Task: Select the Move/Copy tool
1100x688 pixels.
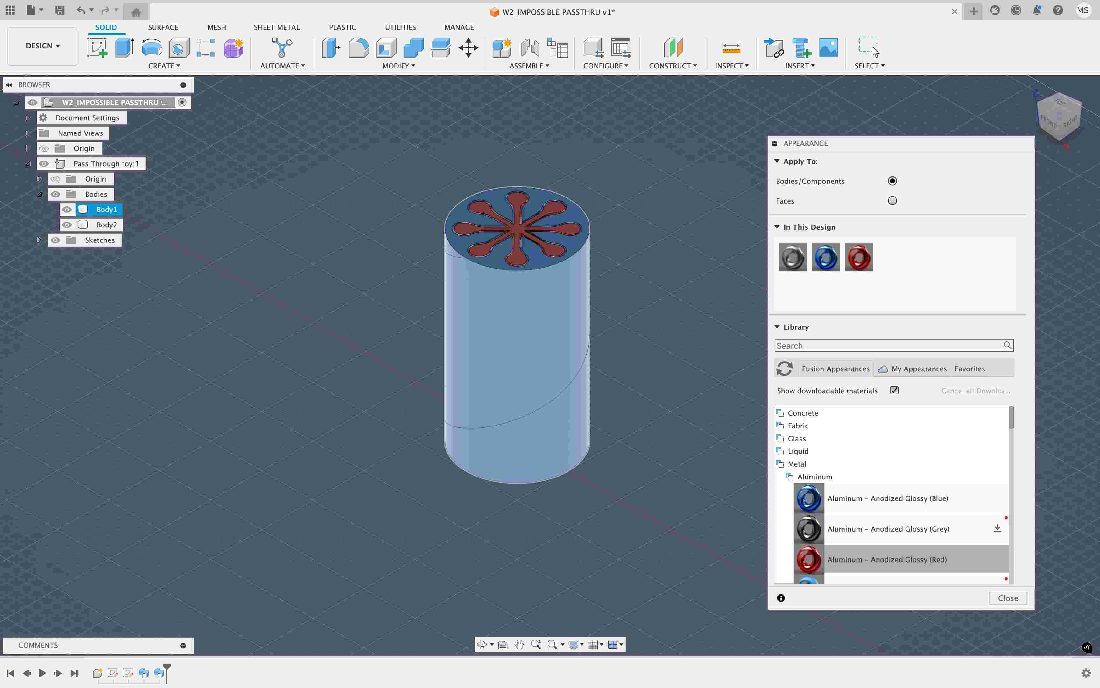Action: [468, 48]
